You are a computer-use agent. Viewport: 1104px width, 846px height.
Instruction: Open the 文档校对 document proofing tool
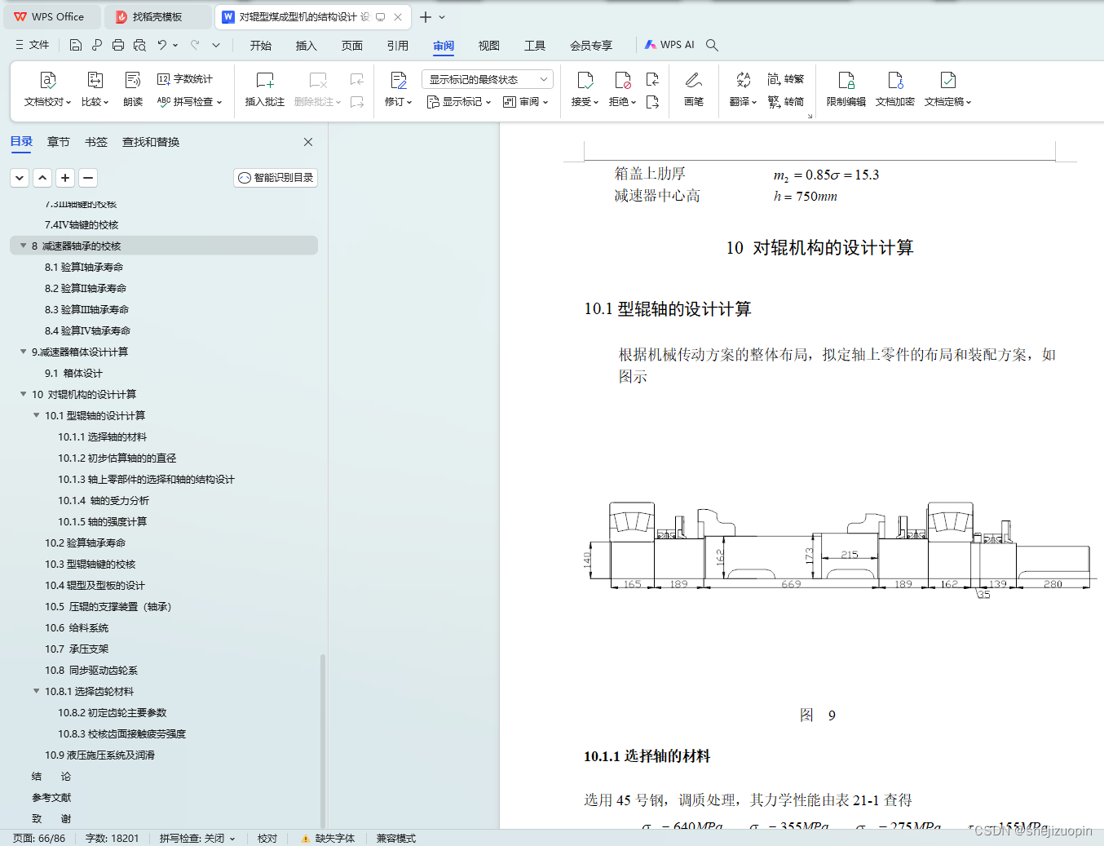click(x=47, y=90)
